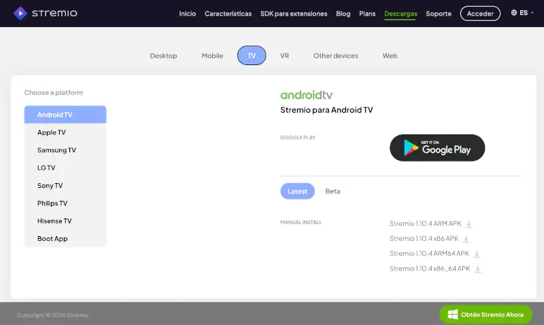Click the GOOGLE PLAY label
This screenshot has width=544, height=325.
coord(298,138)
